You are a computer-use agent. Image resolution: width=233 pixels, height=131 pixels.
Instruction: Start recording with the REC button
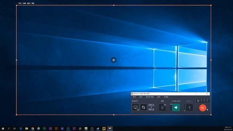click(202, 108)
